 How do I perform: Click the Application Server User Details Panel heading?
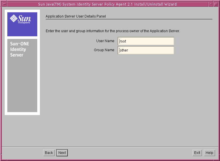(76, 16)
